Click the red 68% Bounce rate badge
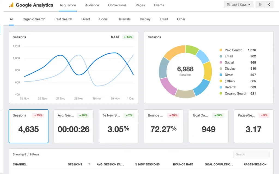 (x=173, y=115)
